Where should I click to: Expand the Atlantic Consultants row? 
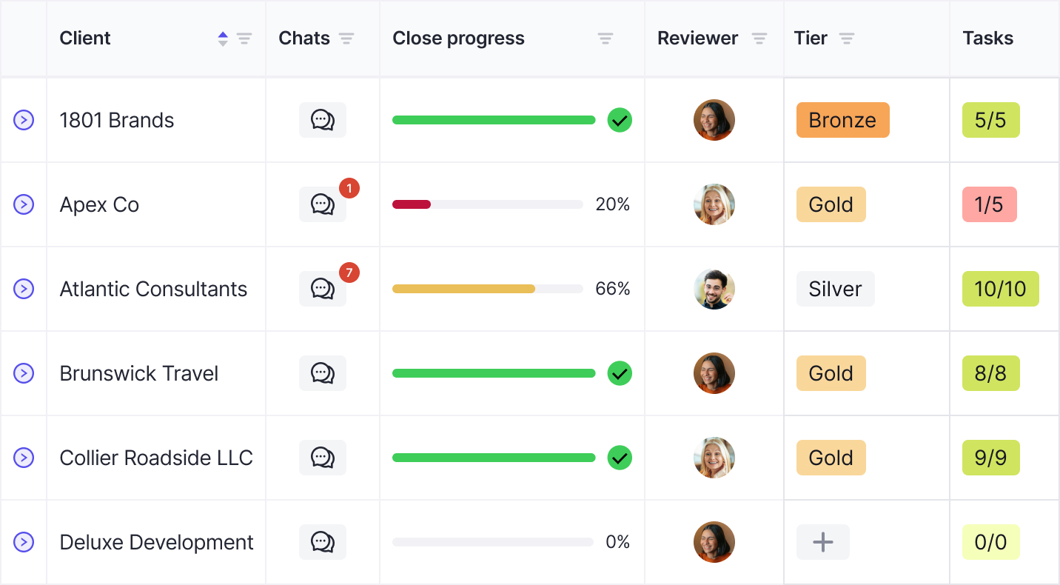23,289
